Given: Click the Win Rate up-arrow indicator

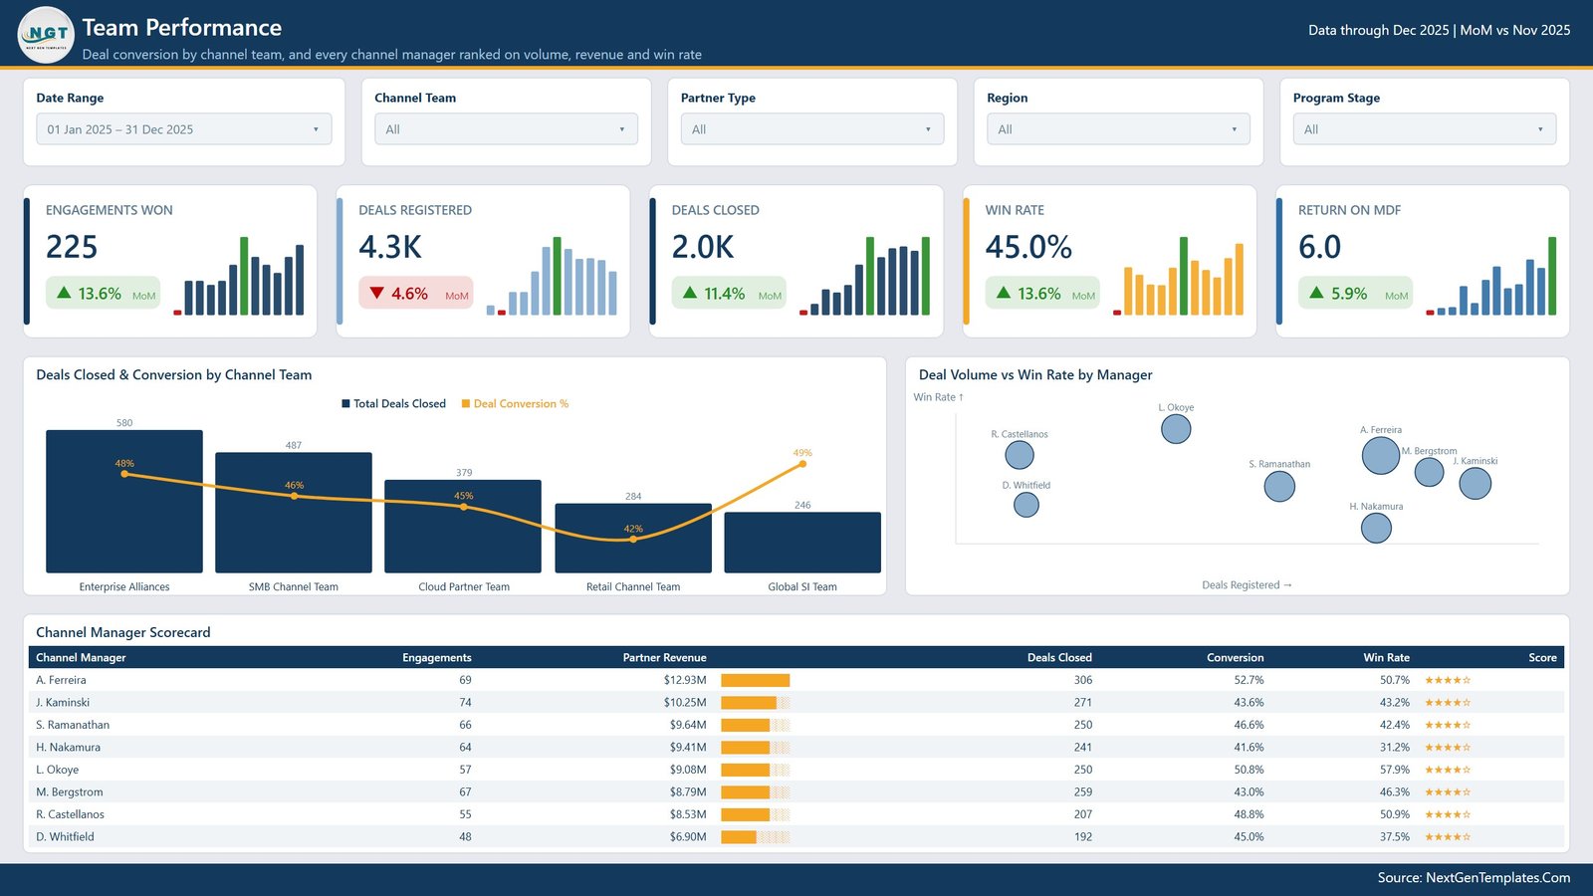Looking at the screenshot, I should click(x=1004, y=293).
